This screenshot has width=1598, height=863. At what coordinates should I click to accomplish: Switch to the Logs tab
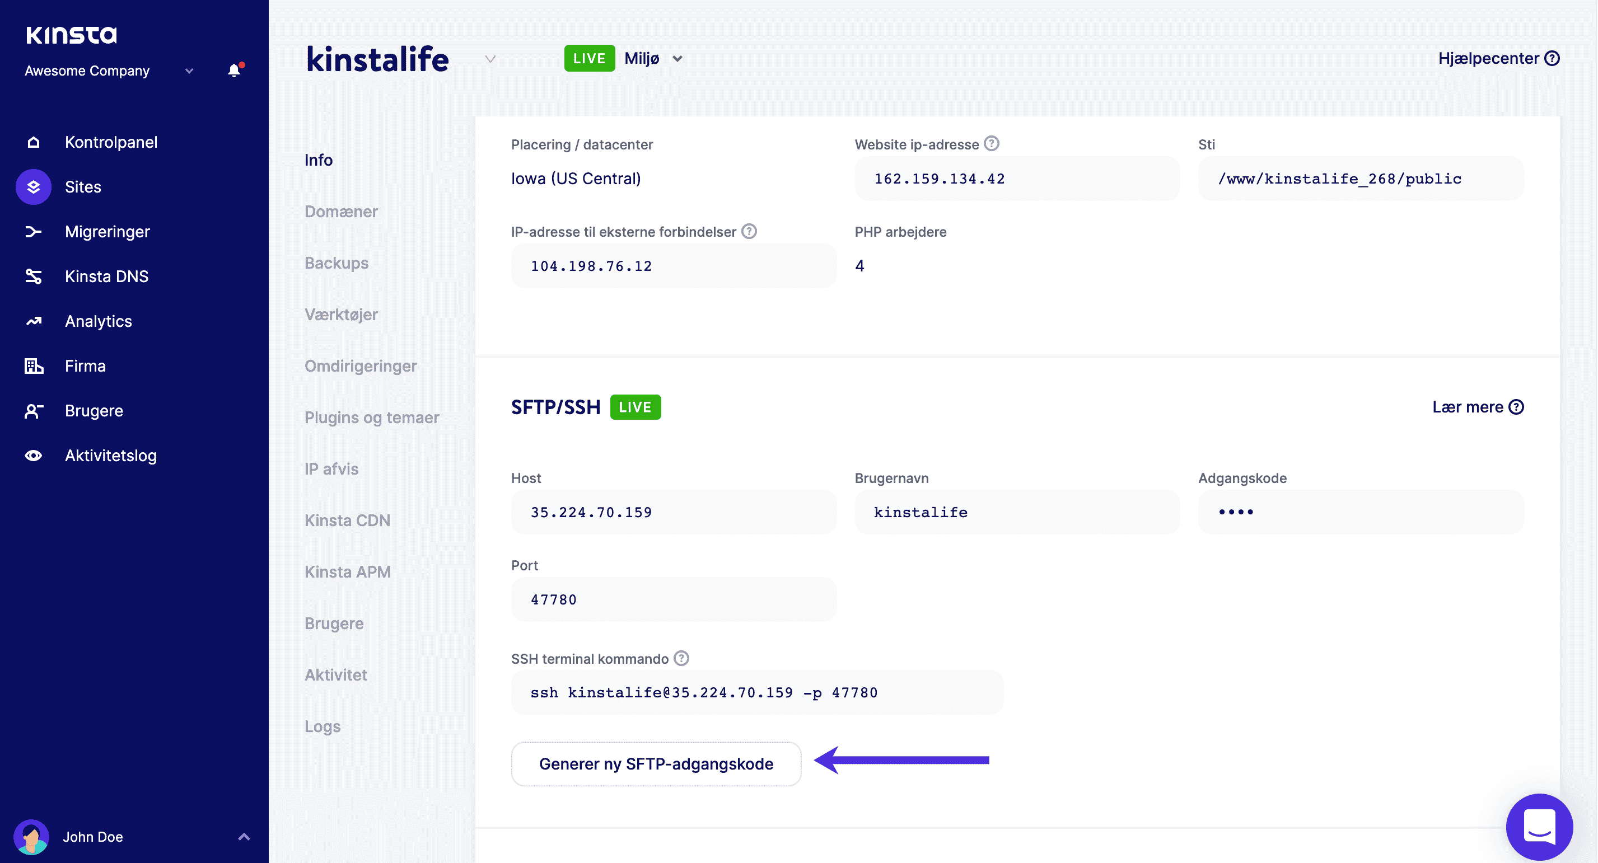tap(323, 726)
